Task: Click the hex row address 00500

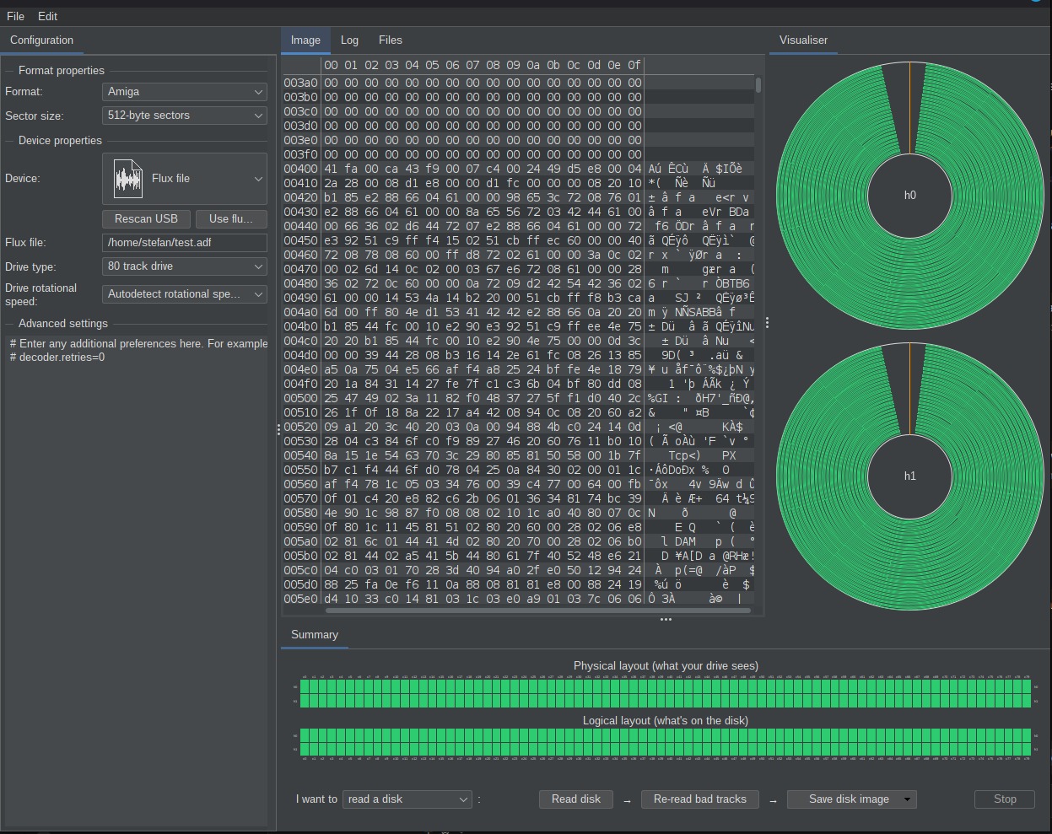Action: pos(301,398)
